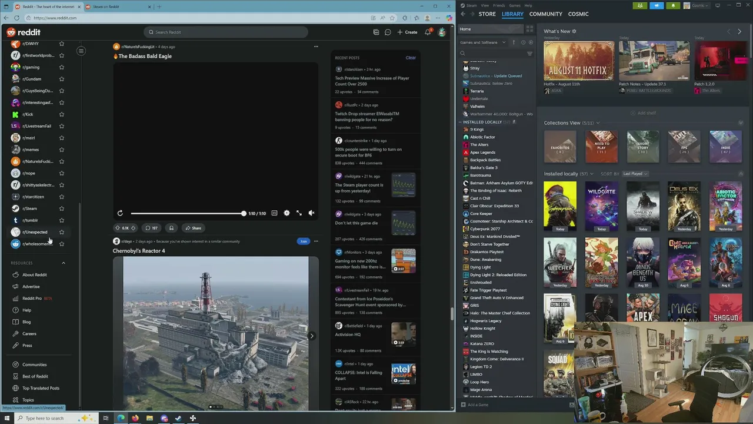Seek on the Reddit video progress bar
Screen dimensions: 753x424
(187, 213)
